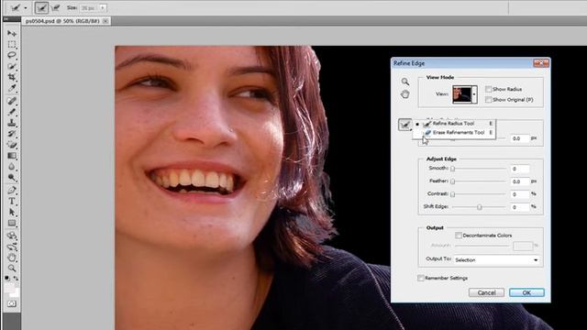Select the Quick Selection tool
This screenshot has width=587, height=330.
coord(12,66)
